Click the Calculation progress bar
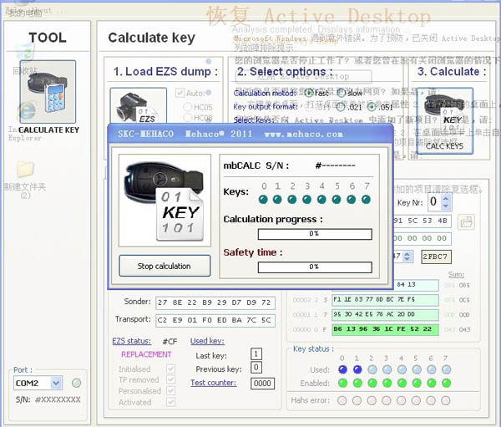 click(315, 234)
